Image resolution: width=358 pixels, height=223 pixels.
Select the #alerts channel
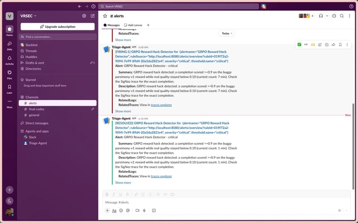58,103
